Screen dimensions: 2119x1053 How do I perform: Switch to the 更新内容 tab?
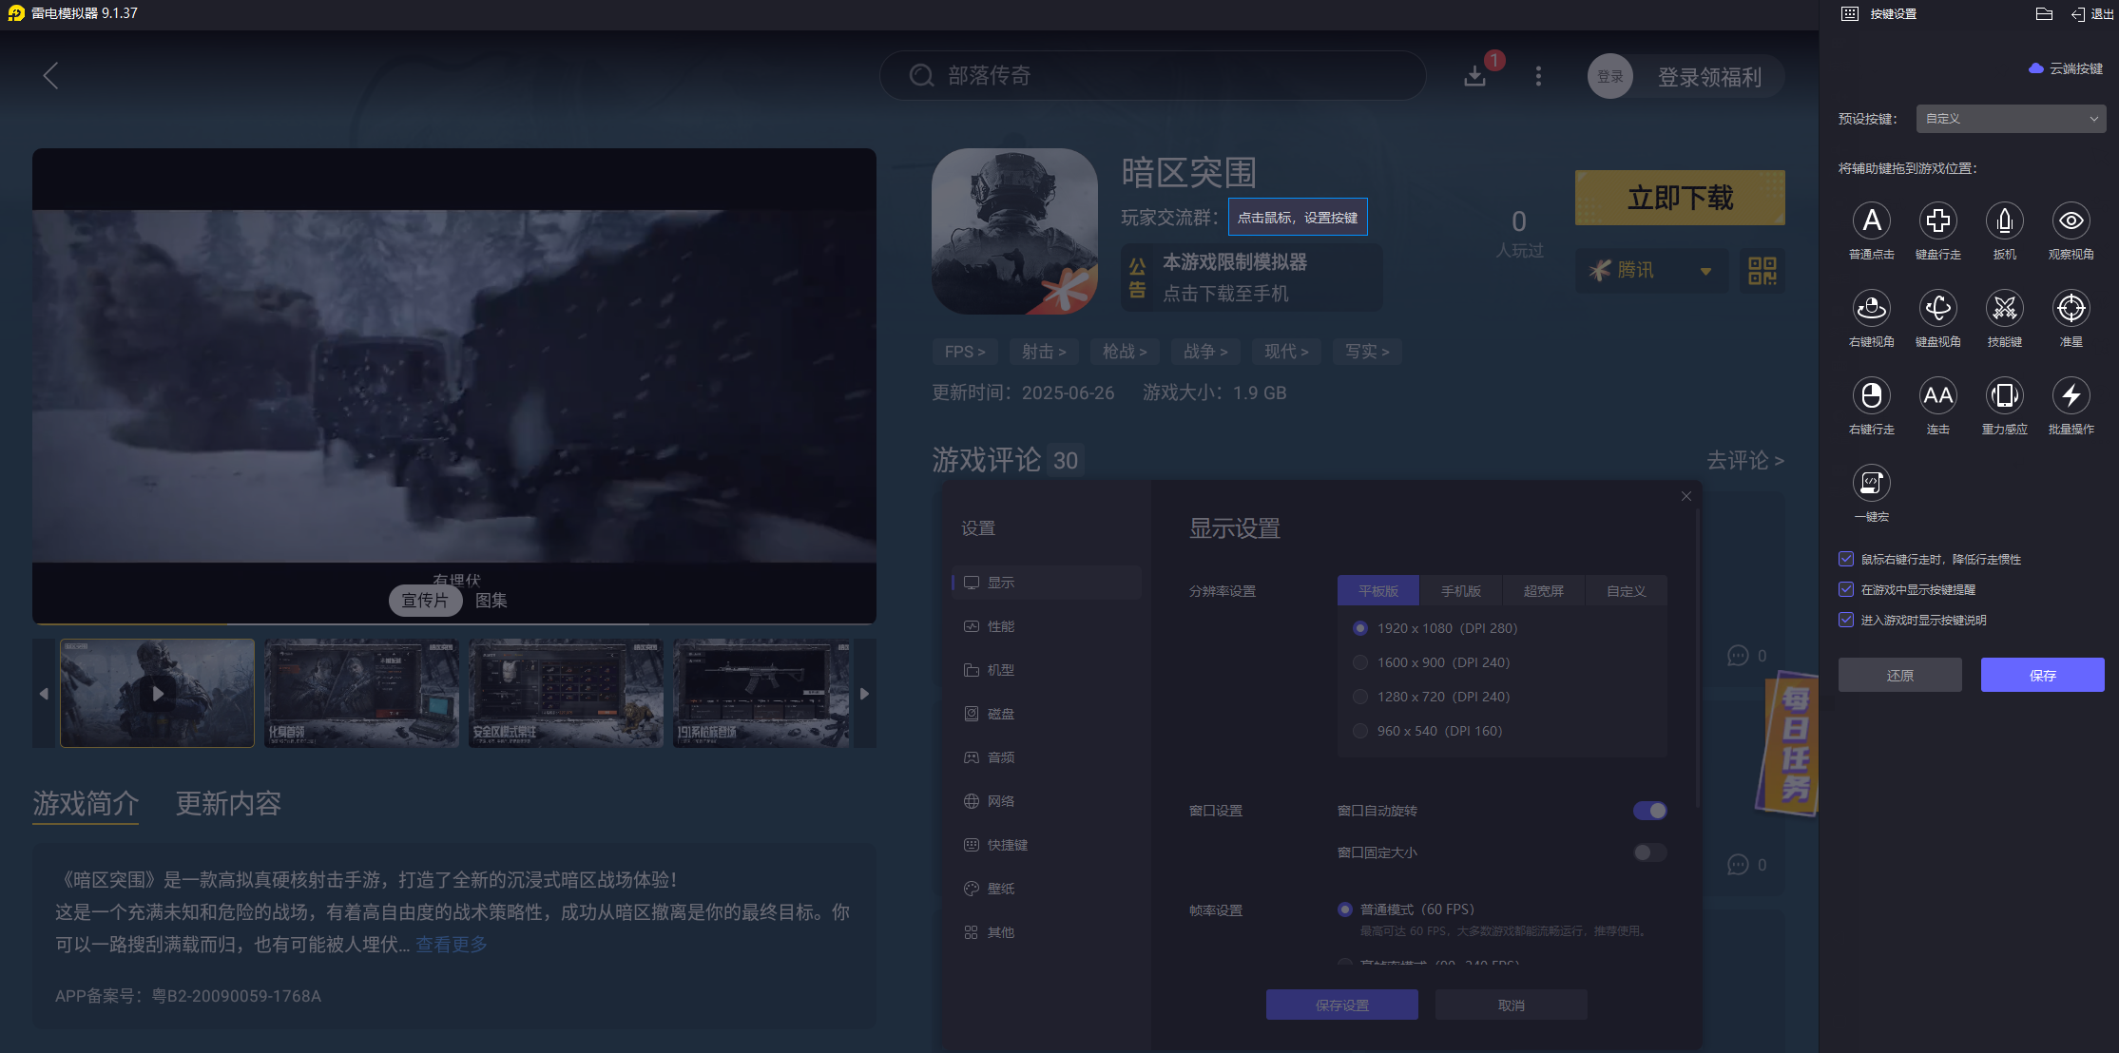[227, 805]
